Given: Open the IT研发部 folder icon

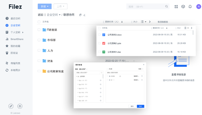Looking at the screenshot, I should pyautogui.click(x=44, y=30).
